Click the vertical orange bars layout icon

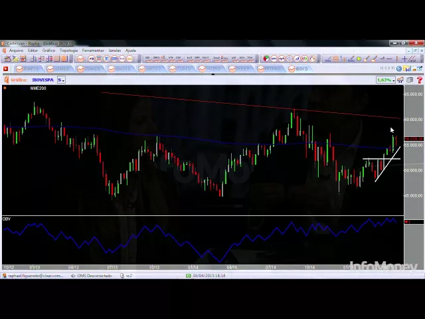tap(64, 58)
